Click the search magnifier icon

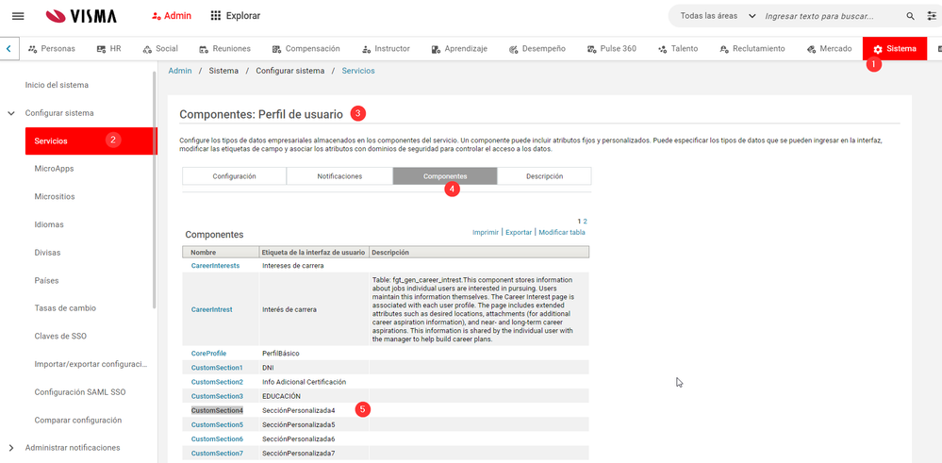pos(910,16)
